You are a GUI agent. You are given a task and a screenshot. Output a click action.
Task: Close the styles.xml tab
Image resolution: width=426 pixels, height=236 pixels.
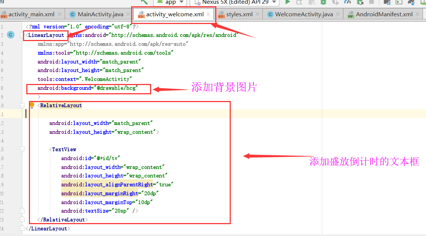[x=257, y=14]
